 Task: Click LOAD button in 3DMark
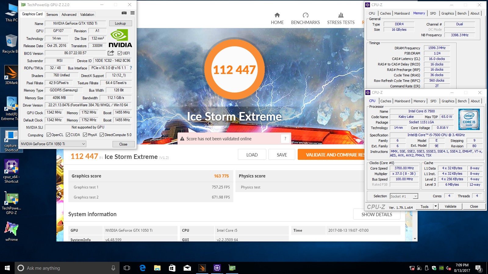click(x=252, y=155)
